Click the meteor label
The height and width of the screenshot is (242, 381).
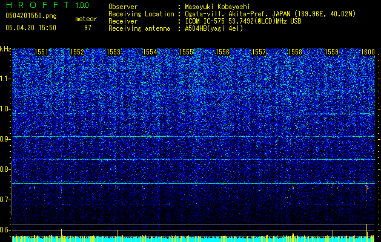(x=86, y=19)
